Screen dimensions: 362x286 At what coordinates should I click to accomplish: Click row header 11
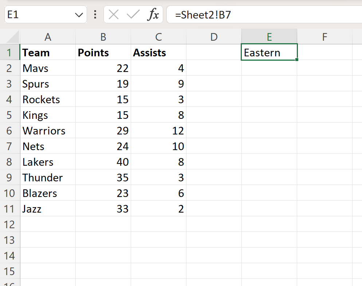pyautogui.click(x=10, y=209)
